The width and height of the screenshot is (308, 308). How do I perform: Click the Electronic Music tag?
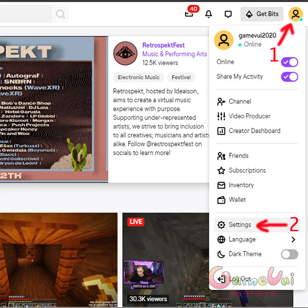coord(139,77)
